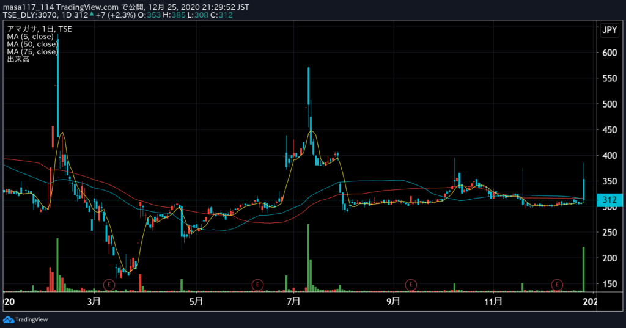Image resolution: width=626 pixels, height=328 pixels.
Task: Click the tallest green volume bar in July
Action: coord(308,258)
